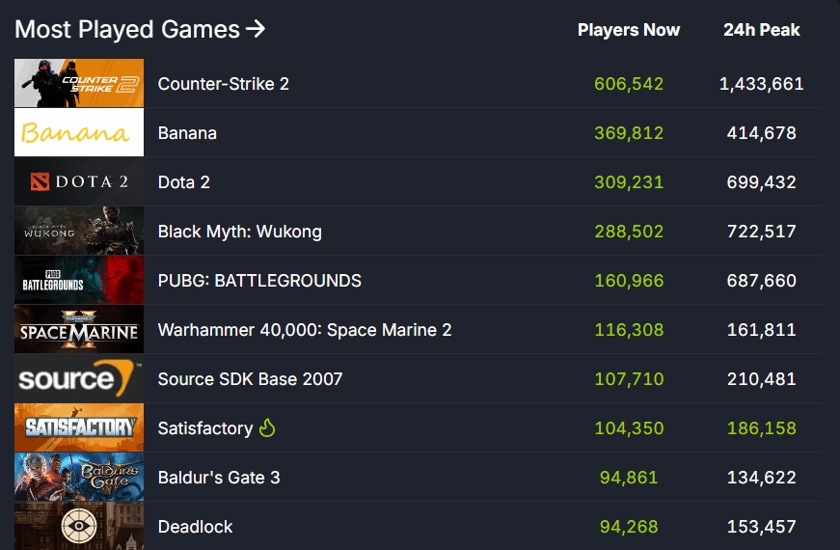Sort by the 24h Peak column header
Screen dimensions: 840x550
pos(762,30)
